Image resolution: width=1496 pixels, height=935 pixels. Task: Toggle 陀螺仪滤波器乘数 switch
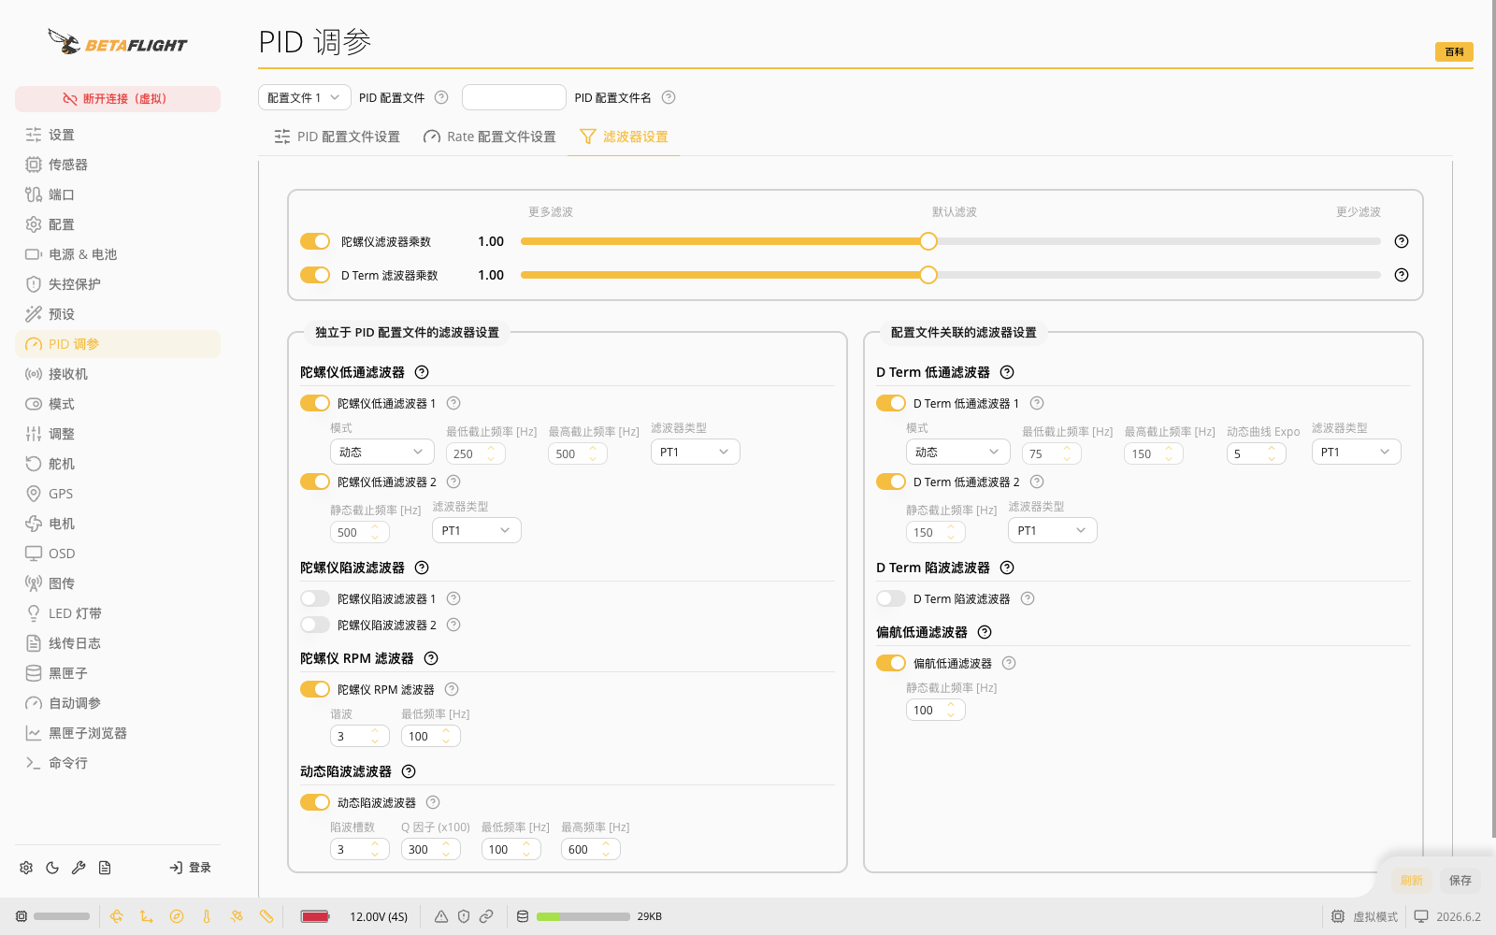point(315,241)
